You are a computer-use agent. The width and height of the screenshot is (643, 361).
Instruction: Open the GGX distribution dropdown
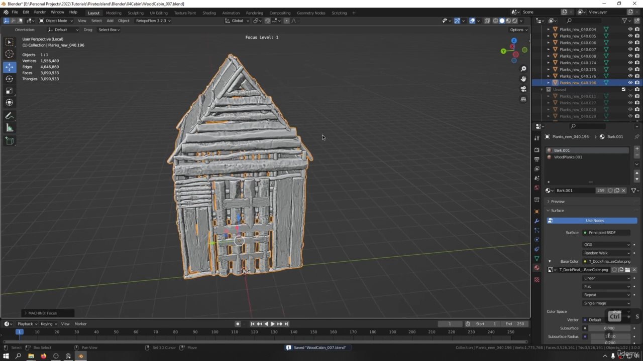tap(606, 245)
